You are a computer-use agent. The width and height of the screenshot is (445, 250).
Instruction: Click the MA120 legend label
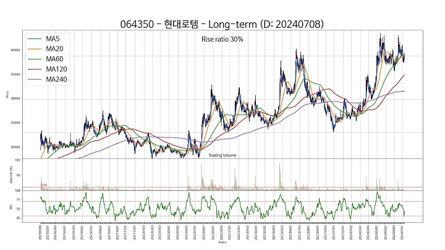click(x=56, y=69)
